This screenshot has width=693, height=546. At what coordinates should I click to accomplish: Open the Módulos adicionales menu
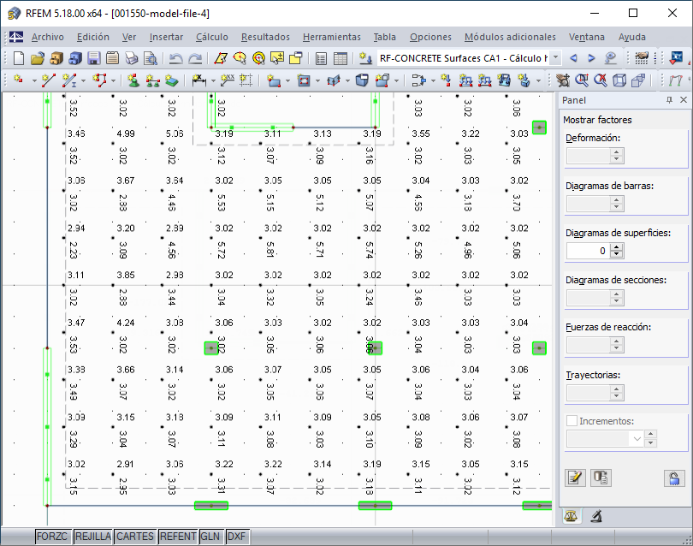click(510, 37)
